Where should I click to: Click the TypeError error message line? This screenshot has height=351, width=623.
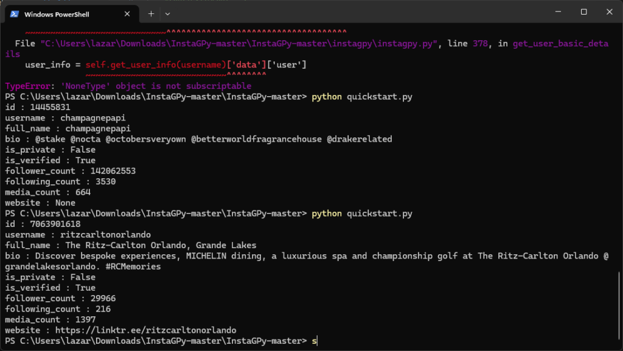[x=128, y=86]
